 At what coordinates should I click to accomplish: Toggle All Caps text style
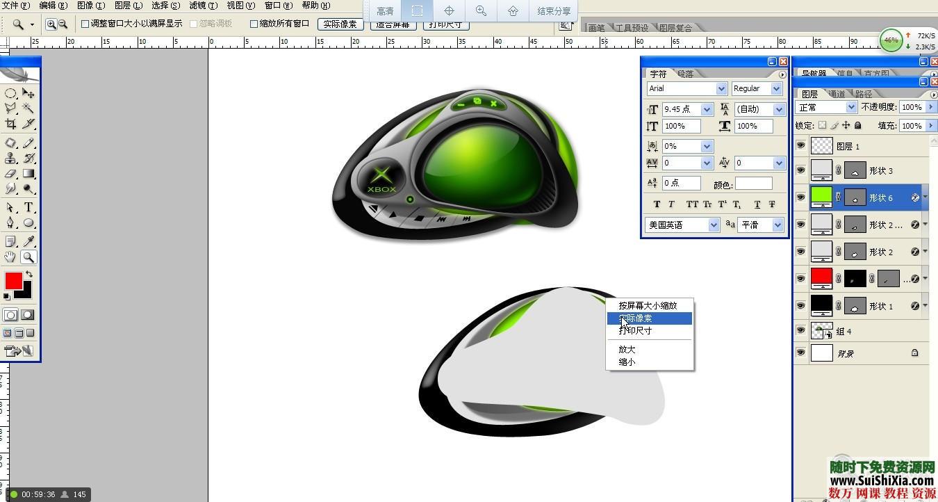[x=692, y=204]
